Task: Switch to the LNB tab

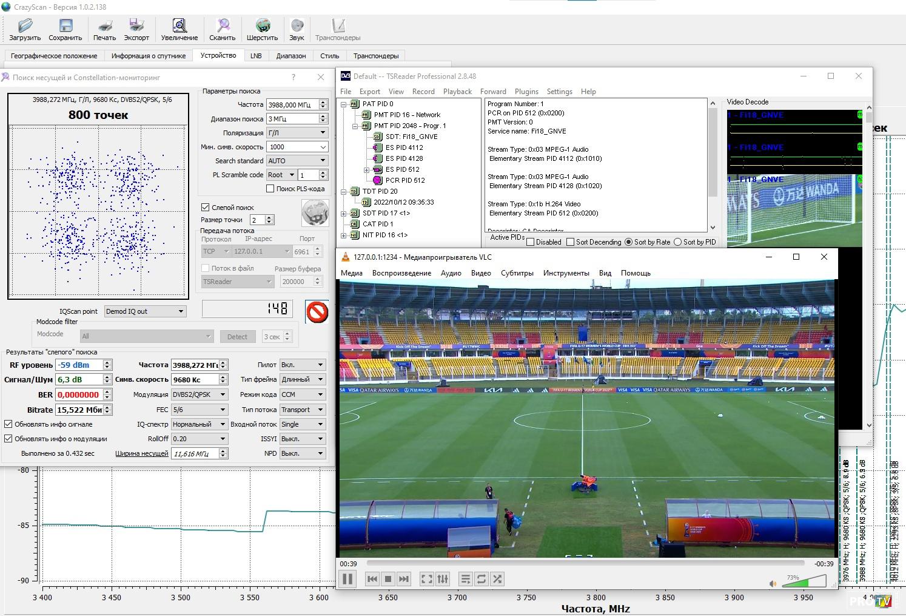Action: (256, 56)
